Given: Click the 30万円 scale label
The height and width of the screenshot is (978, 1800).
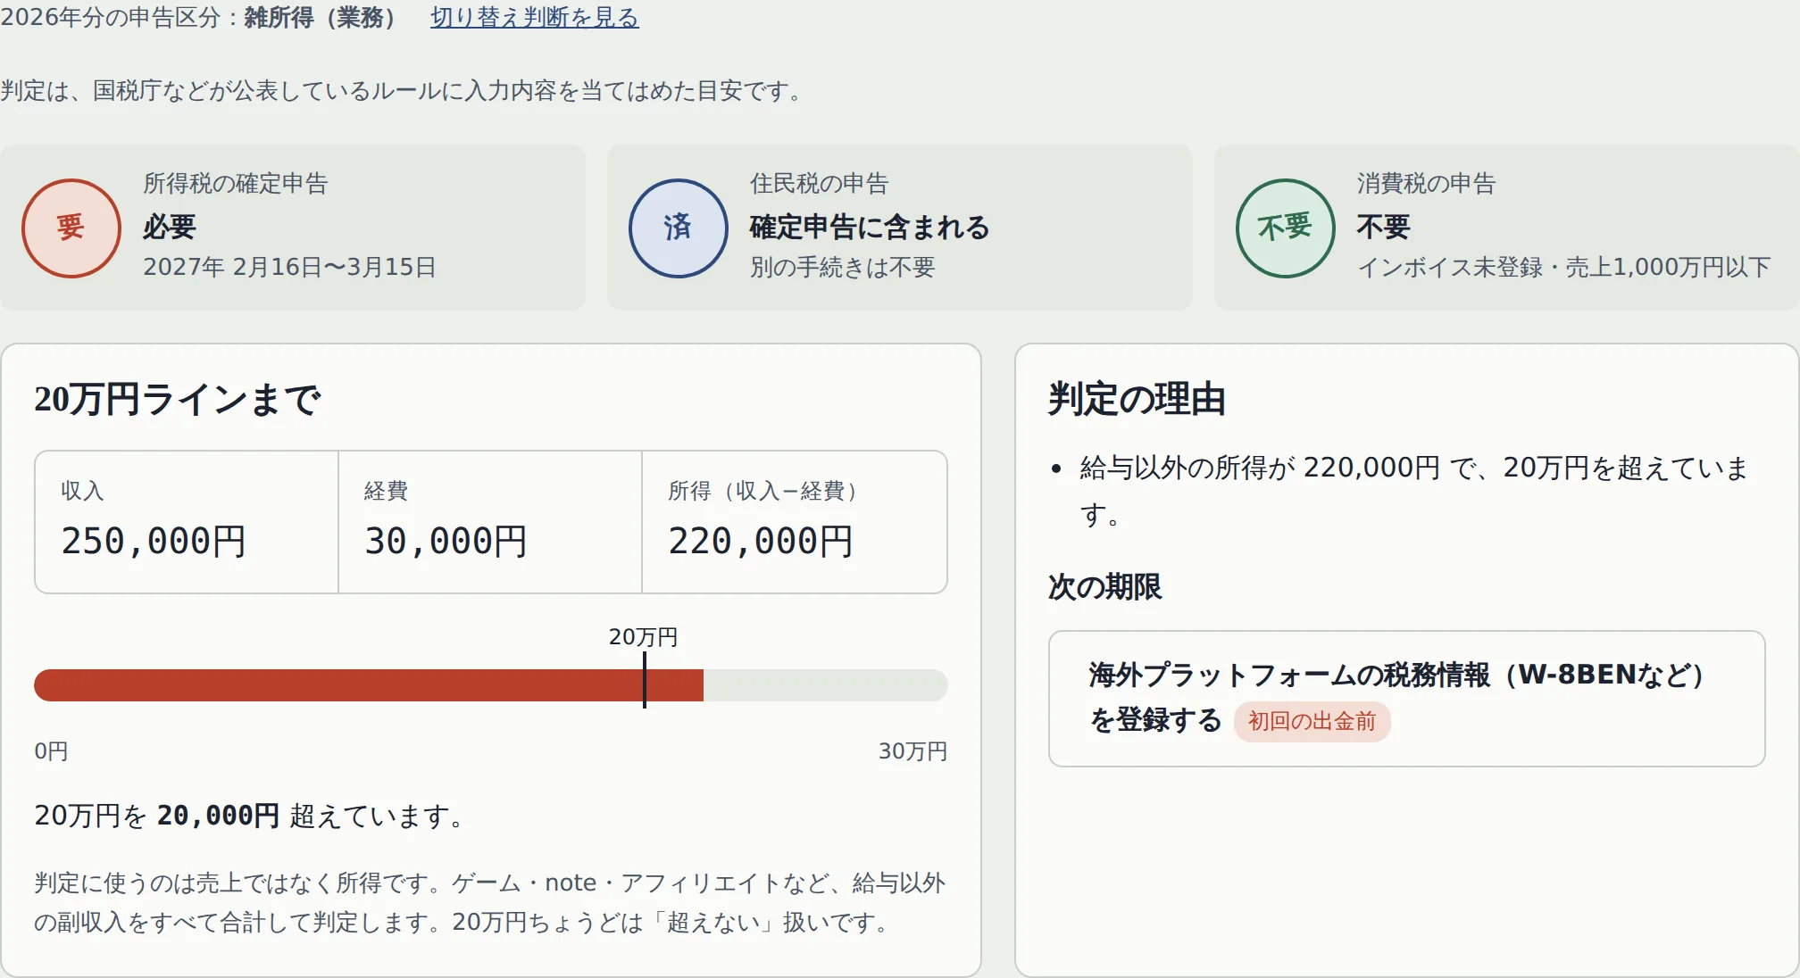Looking at the screenshot, I should click(x=912, y=751).
